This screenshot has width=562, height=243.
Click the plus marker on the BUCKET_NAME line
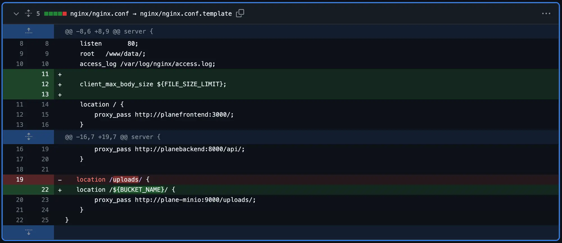(x=60, y=190)
